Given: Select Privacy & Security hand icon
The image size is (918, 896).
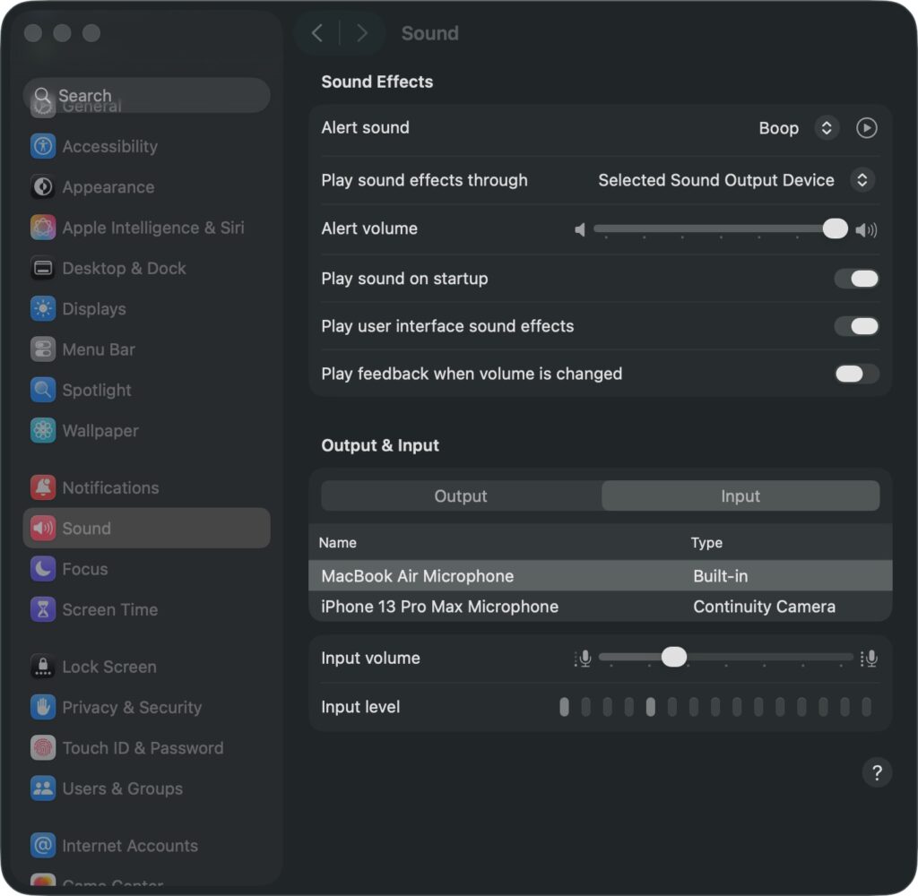Looking at the screenshot, I should (x=43, y=707).
